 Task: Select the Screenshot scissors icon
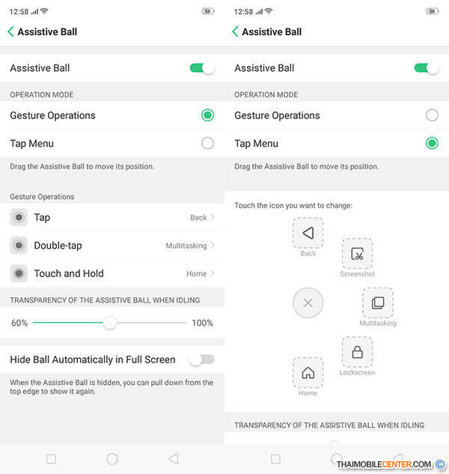[357, 254]
